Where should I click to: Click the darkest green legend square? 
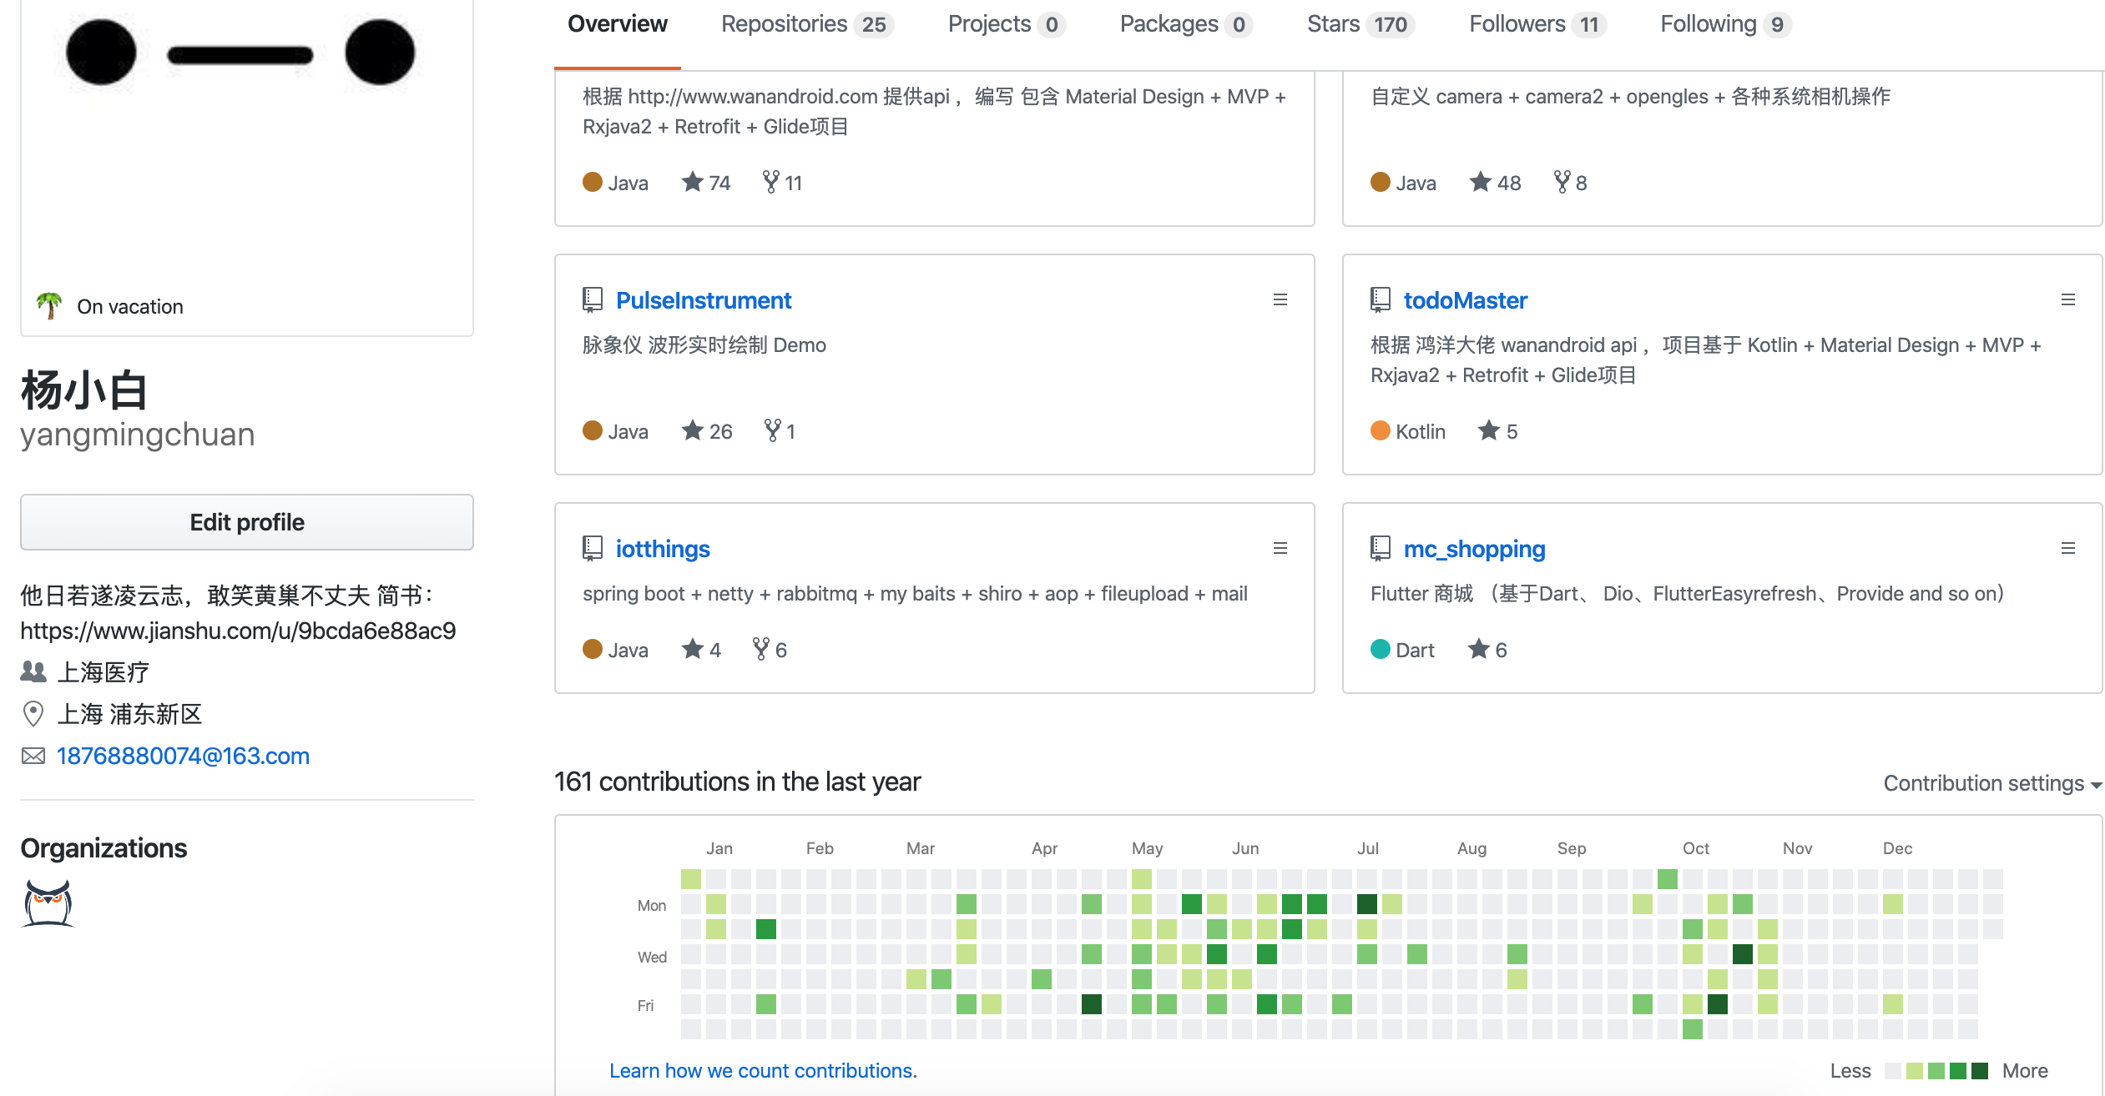[x=1979, y=1071]
